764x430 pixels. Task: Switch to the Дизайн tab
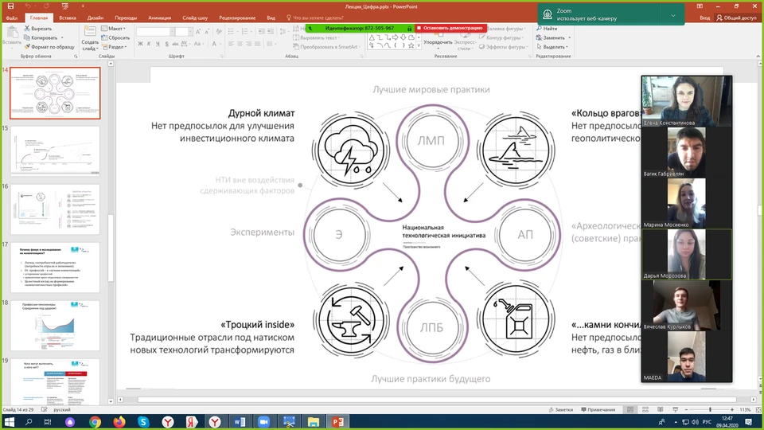point(95,18)
